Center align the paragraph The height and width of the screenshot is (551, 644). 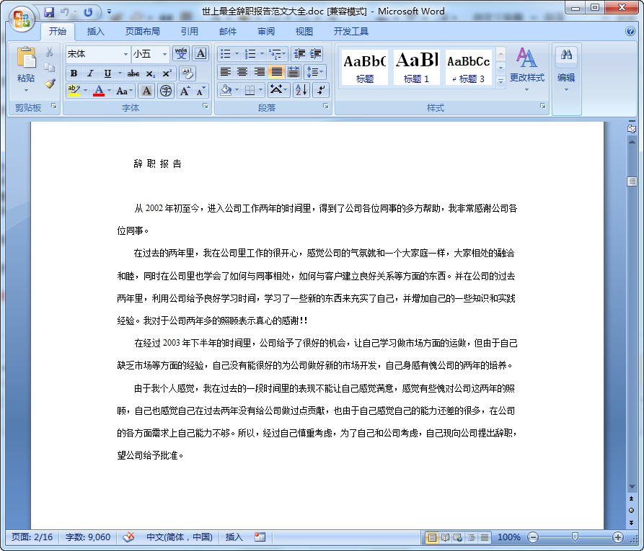pyautogui.click(x=242, y=72)
